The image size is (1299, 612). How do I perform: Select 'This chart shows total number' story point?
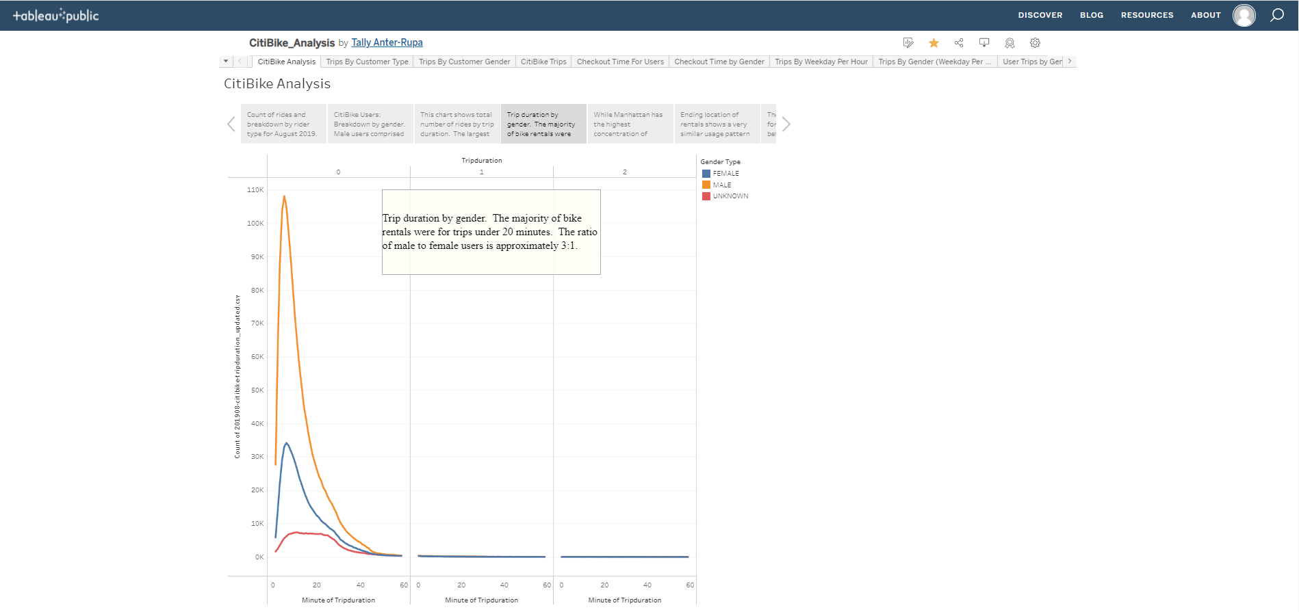pos(457,124)
